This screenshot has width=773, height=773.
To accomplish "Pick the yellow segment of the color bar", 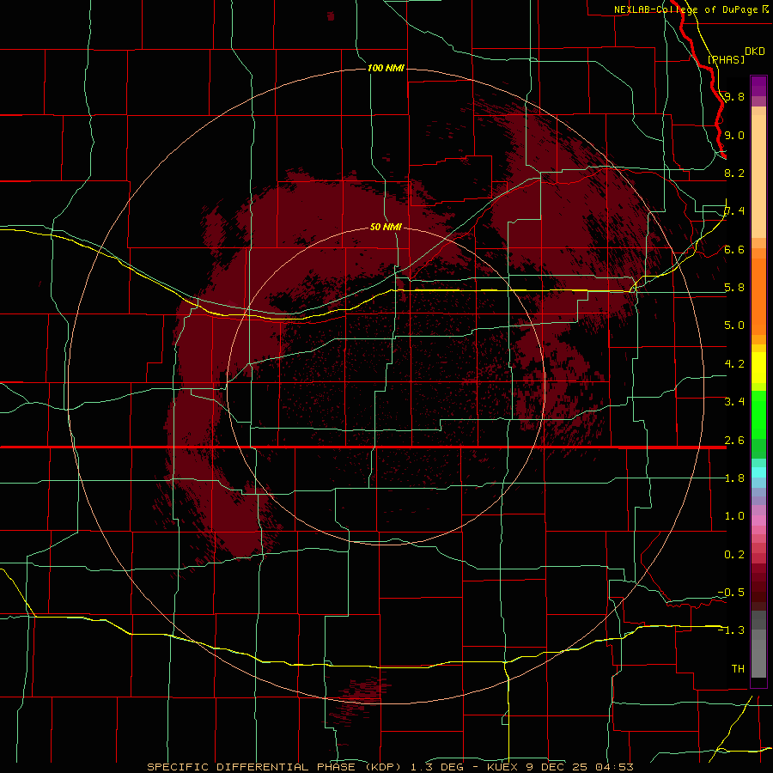I will point(758,368).
